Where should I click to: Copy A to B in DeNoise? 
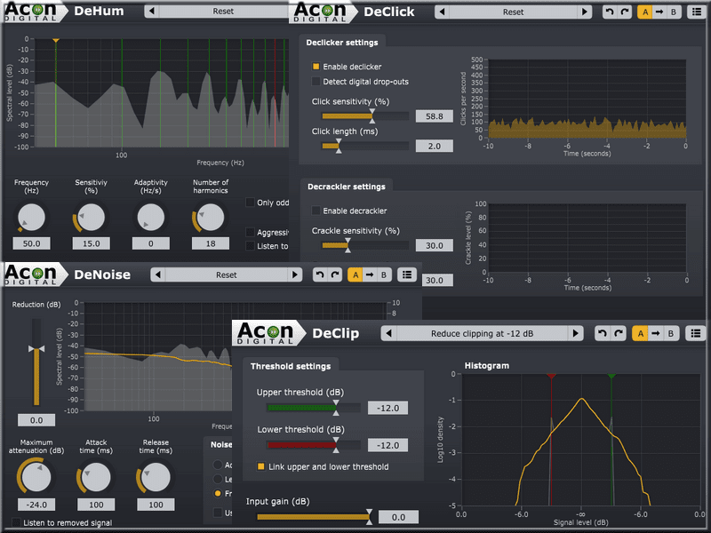(370, 274)
